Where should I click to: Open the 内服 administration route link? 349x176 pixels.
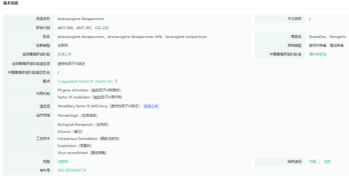(312, 162)
